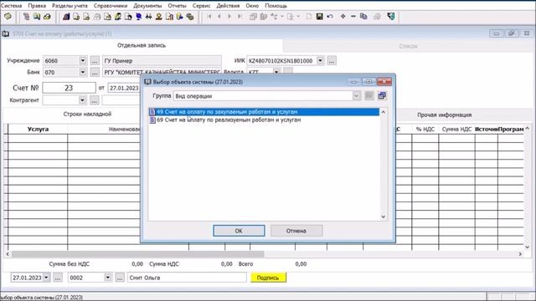Click dialog list scroll down arrow
This screenshot has height=301, width=536.
(x=384, y=217)
